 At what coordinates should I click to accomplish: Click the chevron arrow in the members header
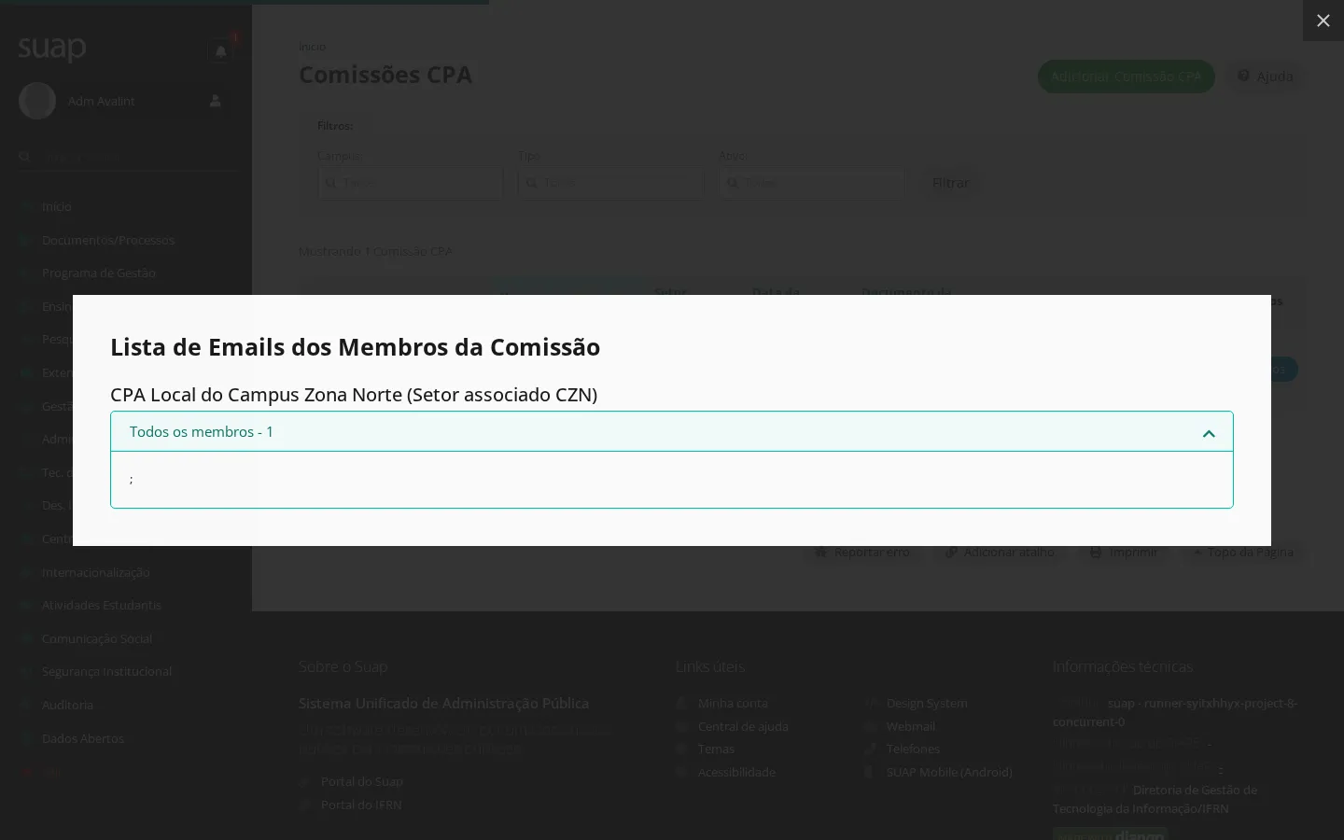1209,433
